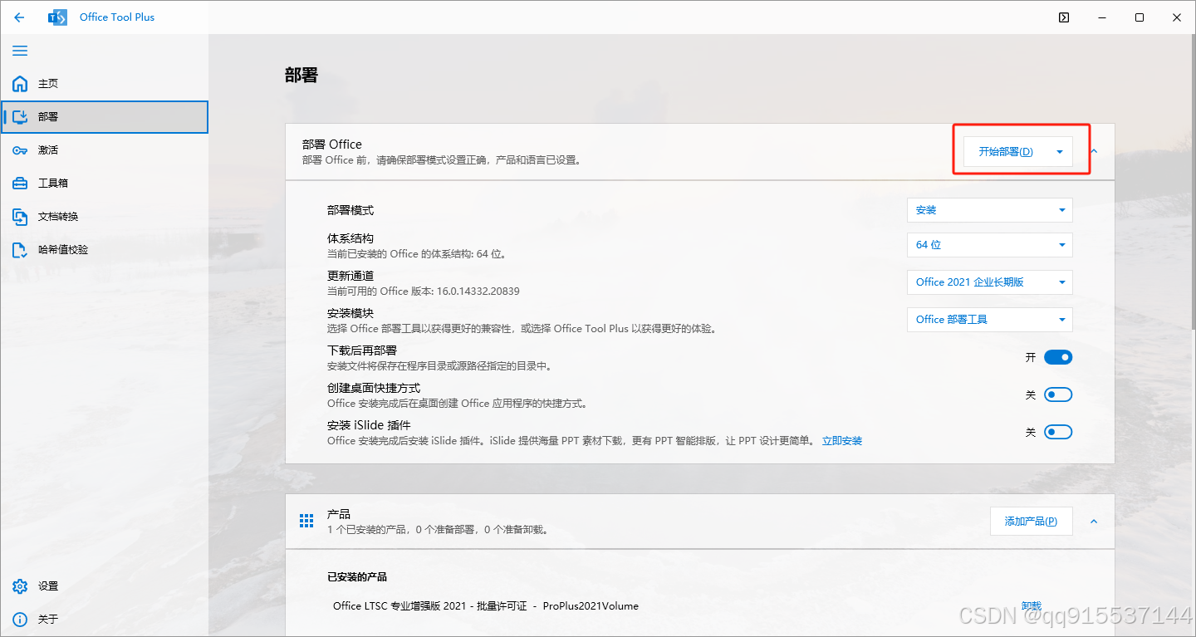Collapse the 产品 section chevron
The height and width of the screenshot is (637, 1196).
pyautogui.click(x=1094, y=522)
